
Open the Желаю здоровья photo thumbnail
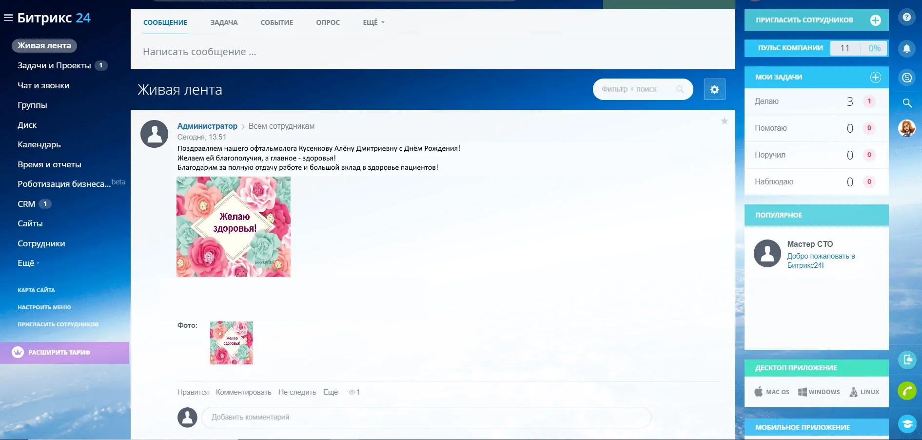coord(231,342)
